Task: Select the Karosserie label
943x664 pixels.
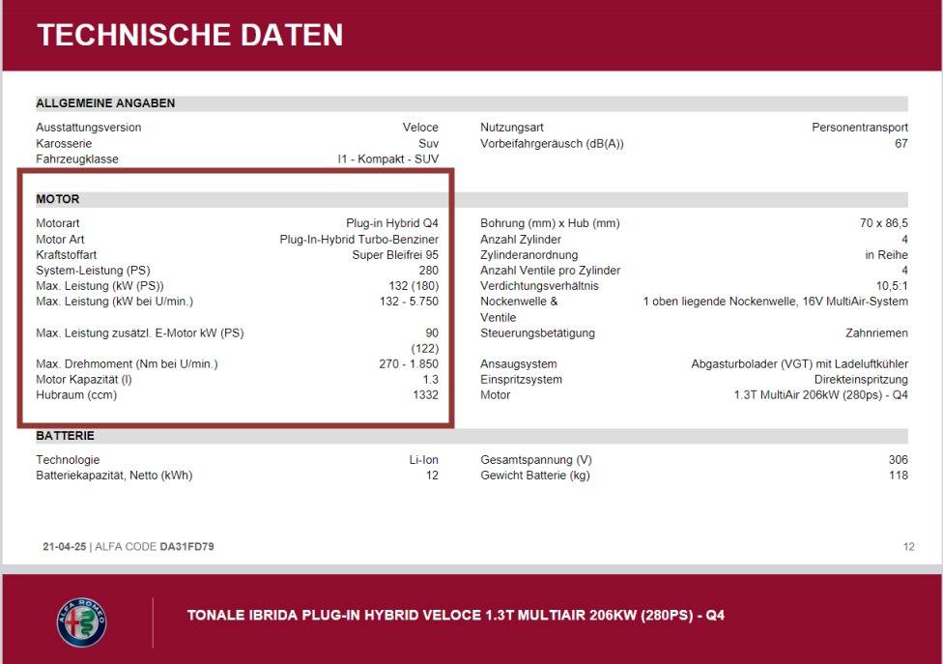Action: click(x=64, y=144)
